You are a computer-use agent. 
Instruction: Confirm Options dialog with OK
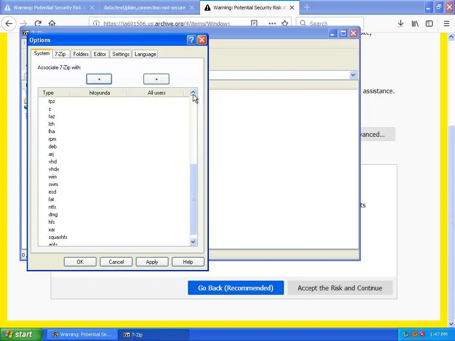[80, 262]
